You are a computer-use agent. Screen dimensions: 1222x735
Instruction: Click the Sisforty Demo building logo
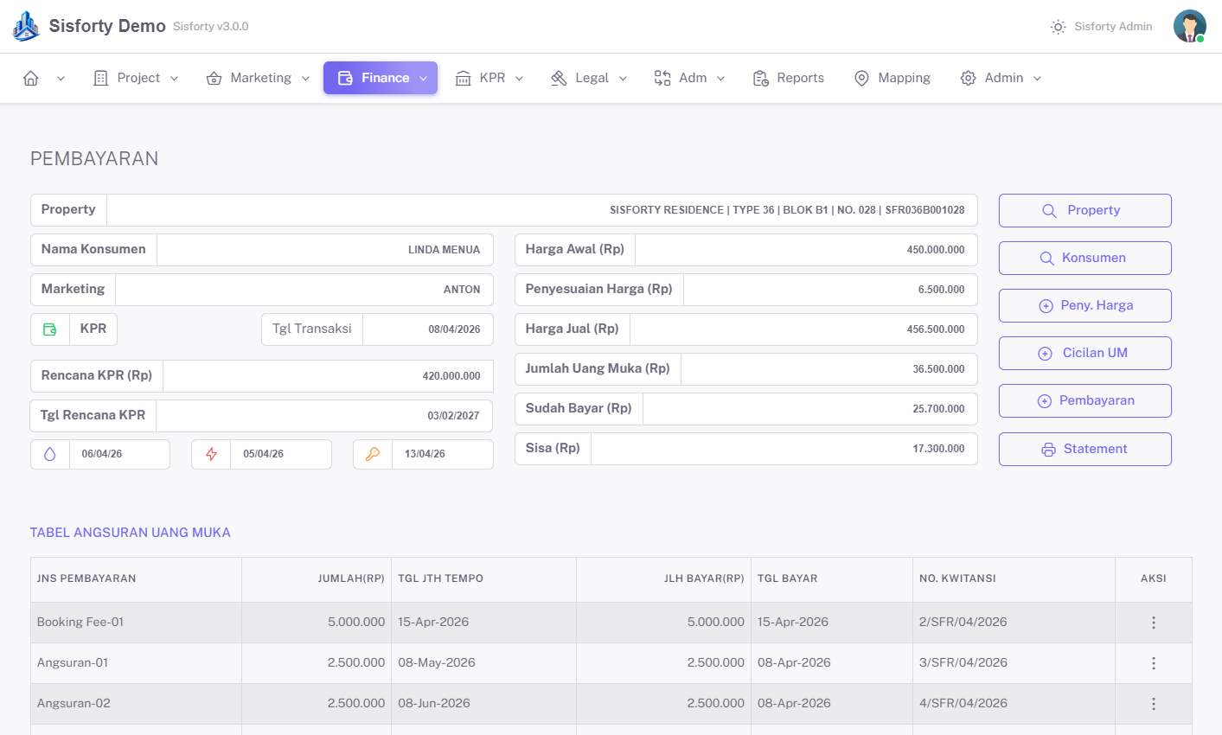click(x=26, y=26)
